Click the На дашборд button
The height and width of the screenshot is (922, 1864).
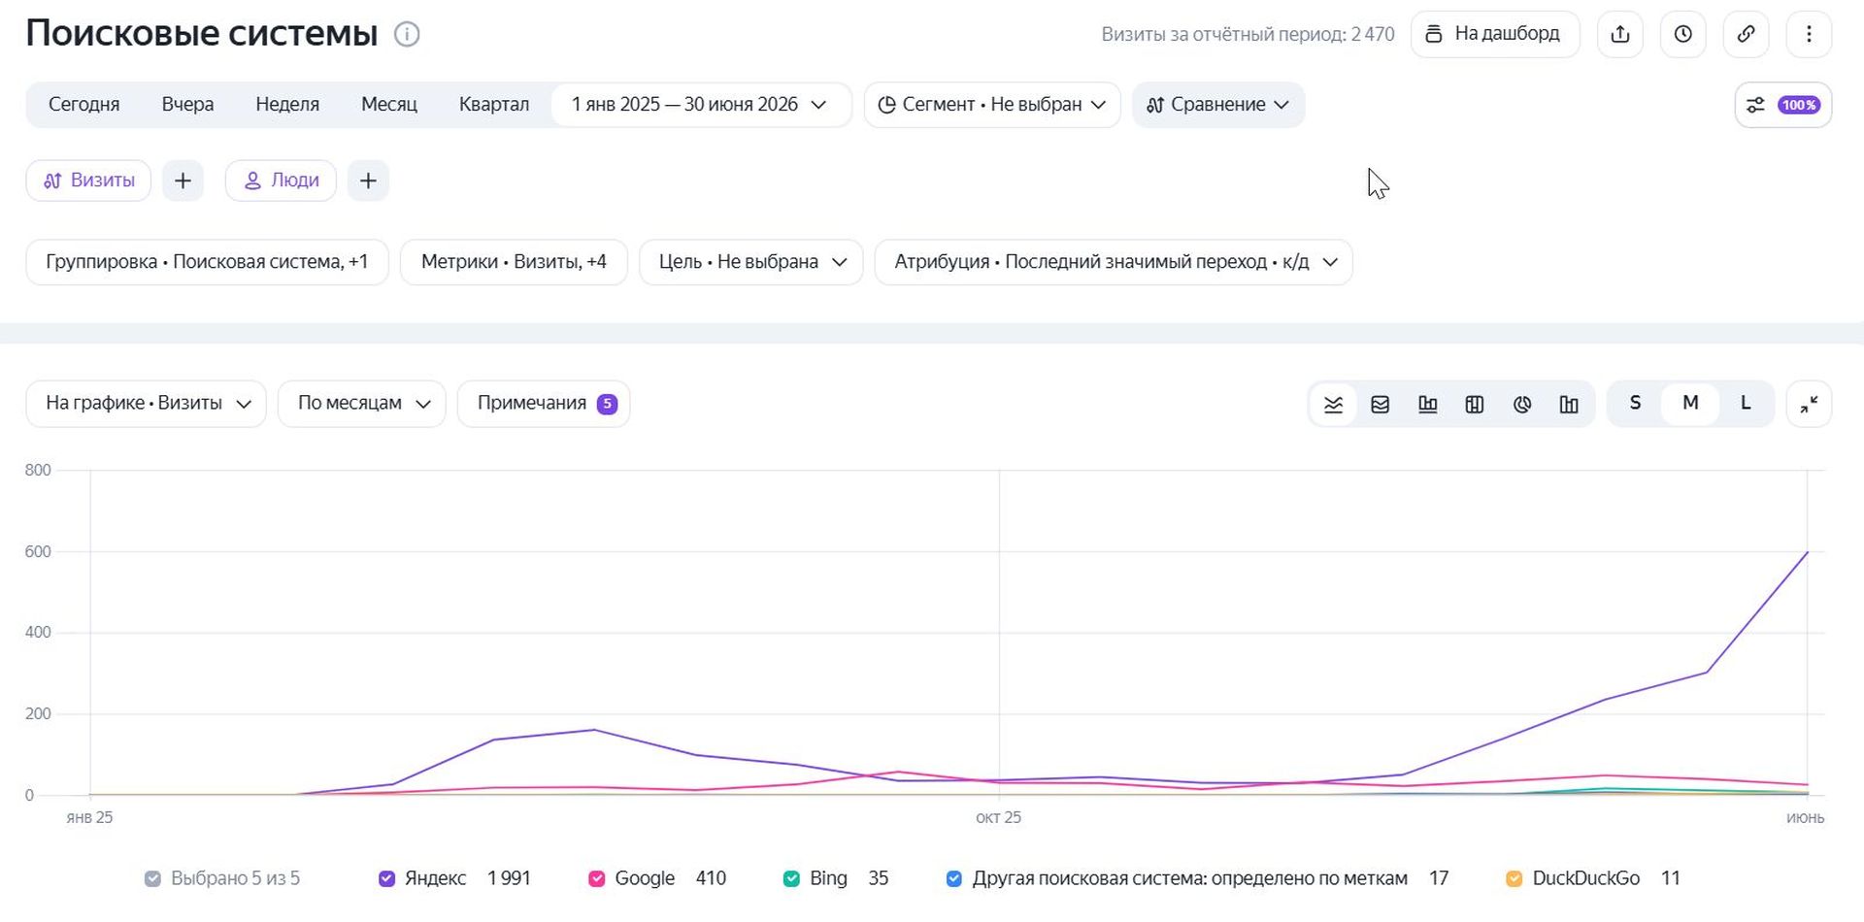[x=1494, y=34]
